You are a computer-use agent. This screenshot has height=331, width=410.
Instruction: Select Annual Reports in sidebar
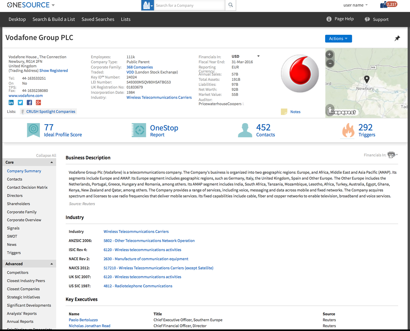(20, 322)
